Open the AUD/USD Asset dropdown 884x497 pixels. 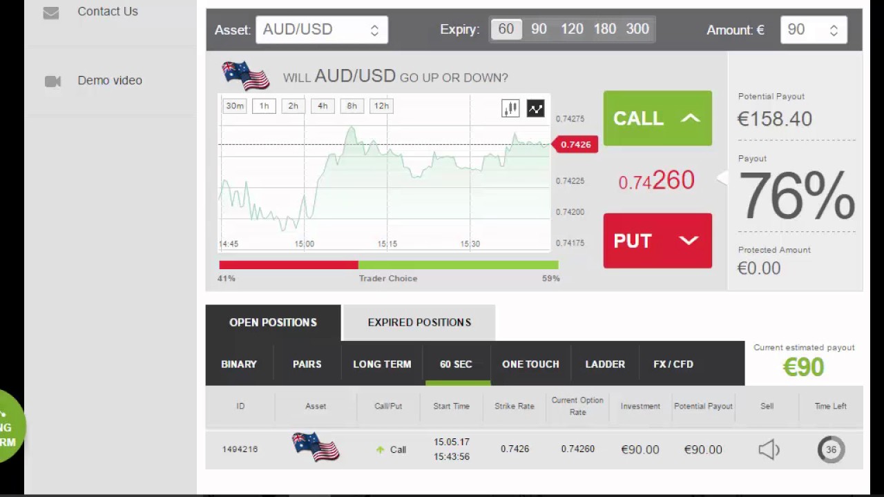(x=322, y=30)
